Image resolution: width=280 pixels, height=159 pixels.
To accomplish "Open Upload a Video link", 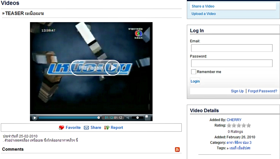I will 203,14.
